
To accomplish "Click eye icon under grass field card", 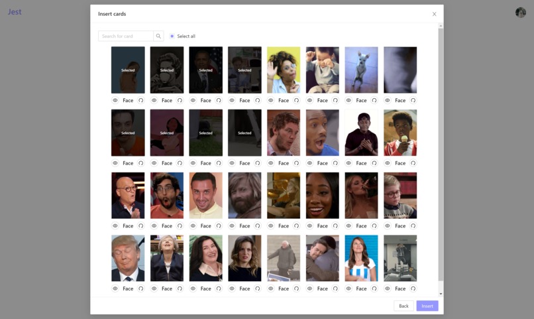I will click(x=193, y=163).
